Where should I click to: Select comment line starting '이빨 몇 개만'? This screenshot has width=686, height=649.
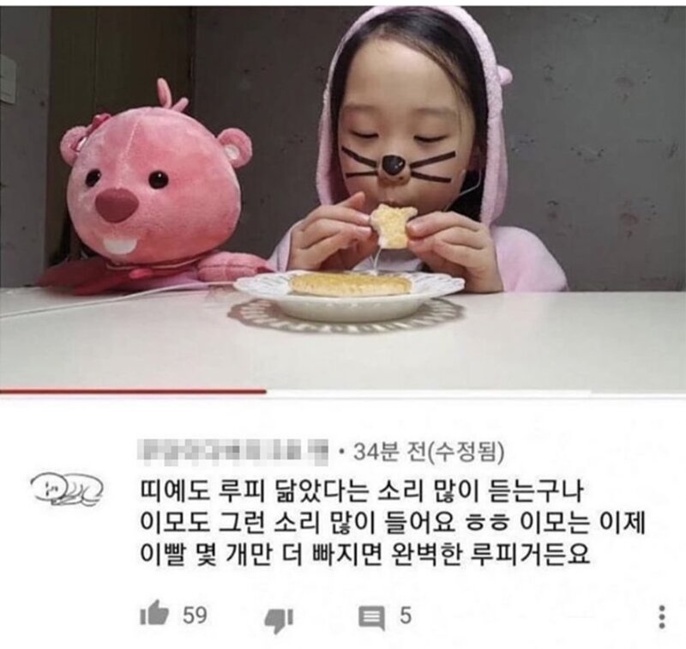click(365, 555)
